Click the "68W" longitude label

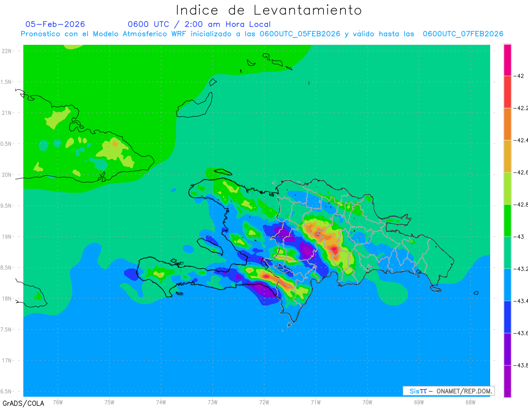470,402
